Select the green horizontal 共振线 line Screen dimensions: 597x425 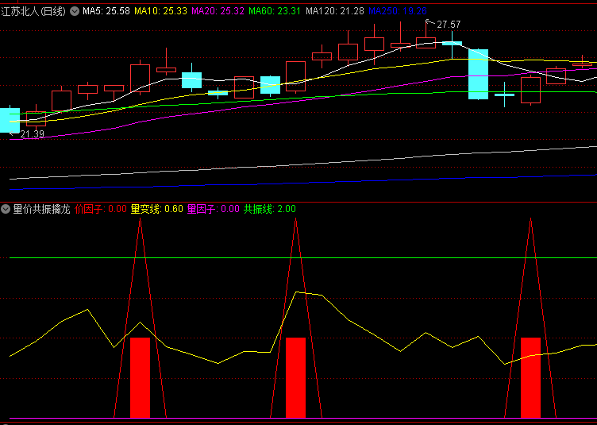[302, 258]
